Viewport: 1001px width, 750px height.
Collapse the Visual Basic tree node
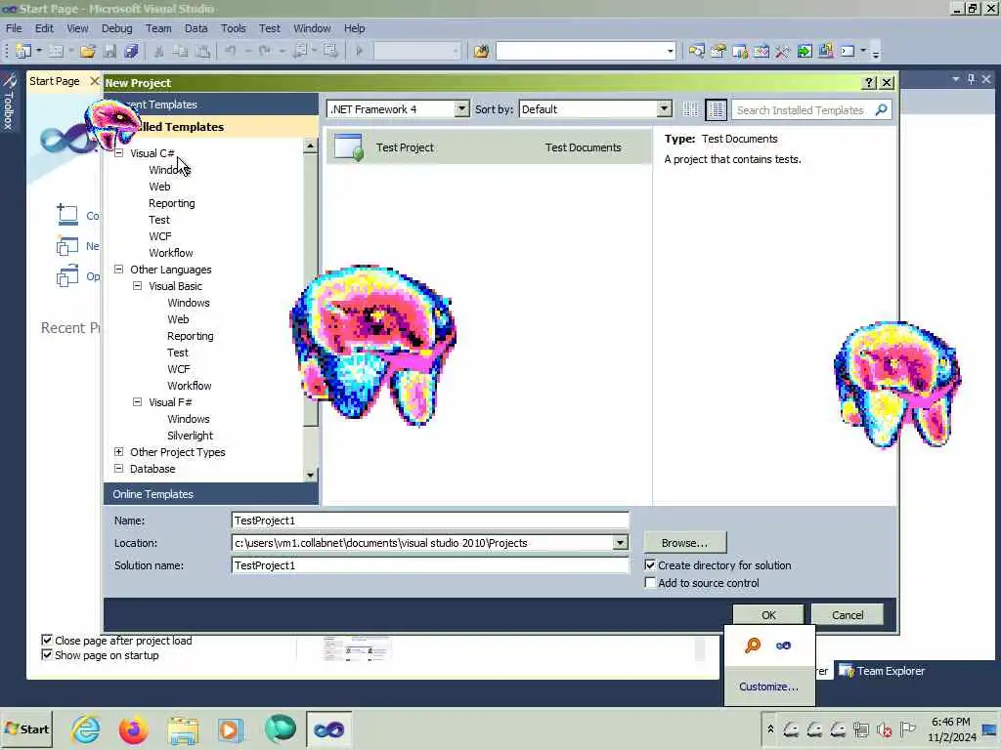[137, 286]
